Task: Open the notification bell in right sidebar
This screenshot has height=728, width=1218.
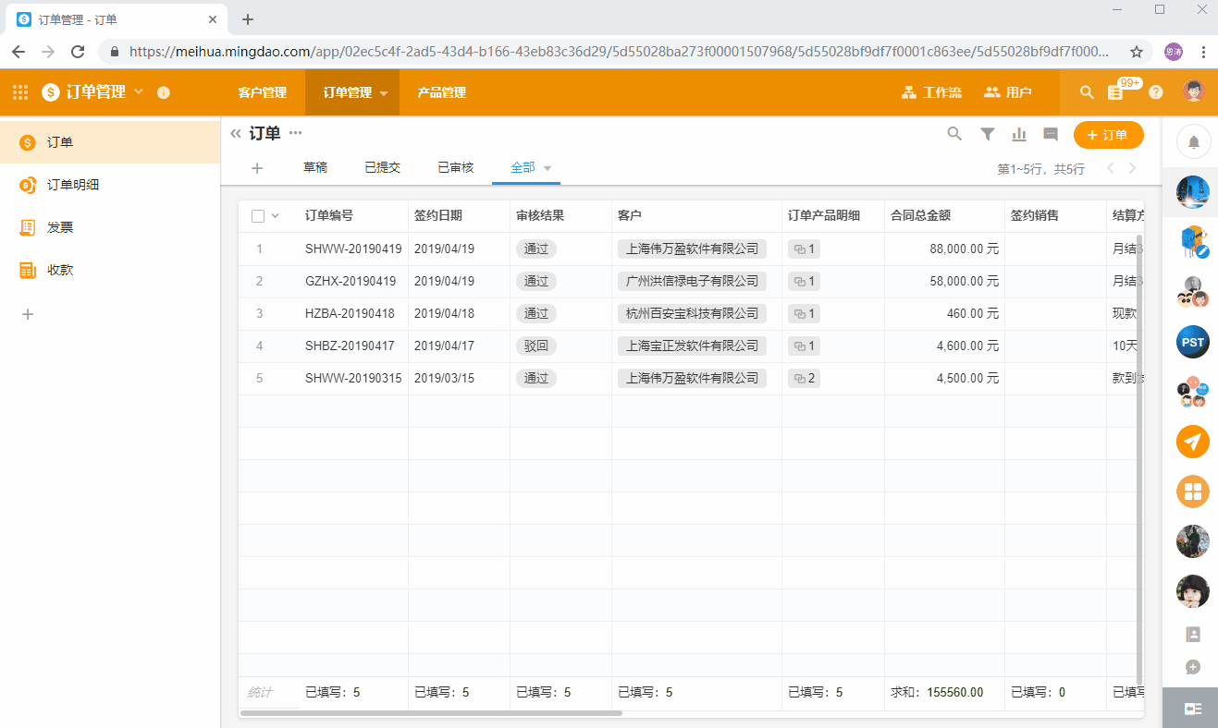Action: tap(1193, 142)
